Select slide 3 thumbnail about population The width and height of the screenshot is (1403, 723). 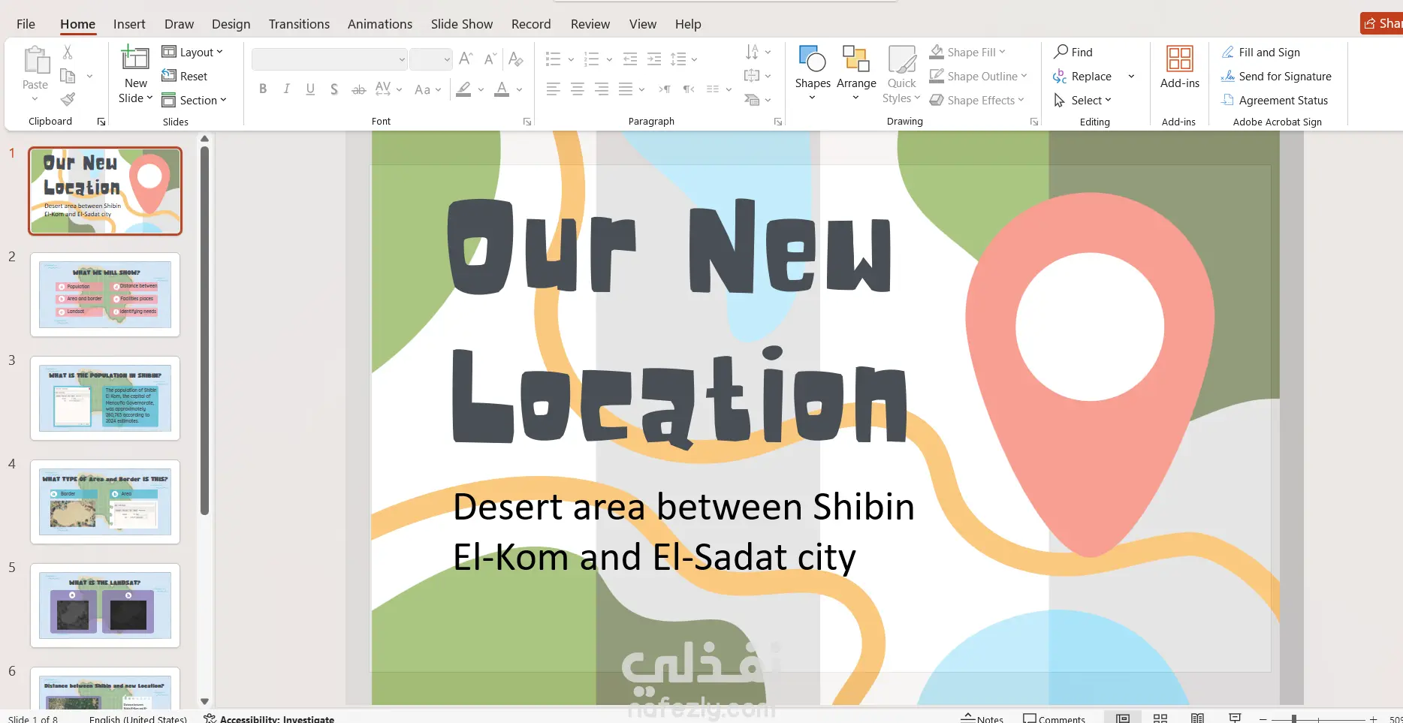pos(105,398)
